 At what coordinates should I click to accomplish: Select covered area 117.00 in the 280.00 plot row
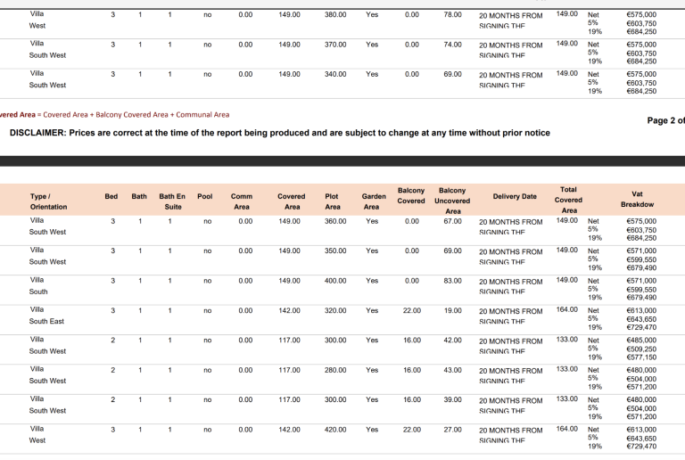289,370
